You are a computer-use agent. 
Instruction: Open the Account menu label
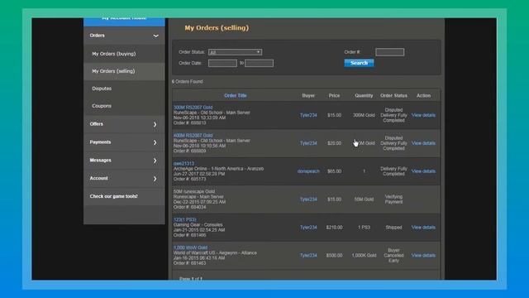pyautogui.click(x=99, y=179)
